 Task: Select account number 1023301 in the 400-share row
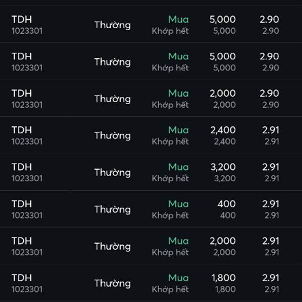point(27,215)
